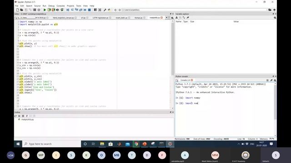Click the editor pane search icon

point(172,18)
